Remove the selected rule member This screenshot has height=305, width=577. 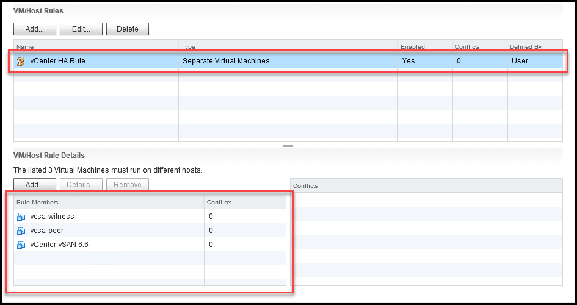128,184
